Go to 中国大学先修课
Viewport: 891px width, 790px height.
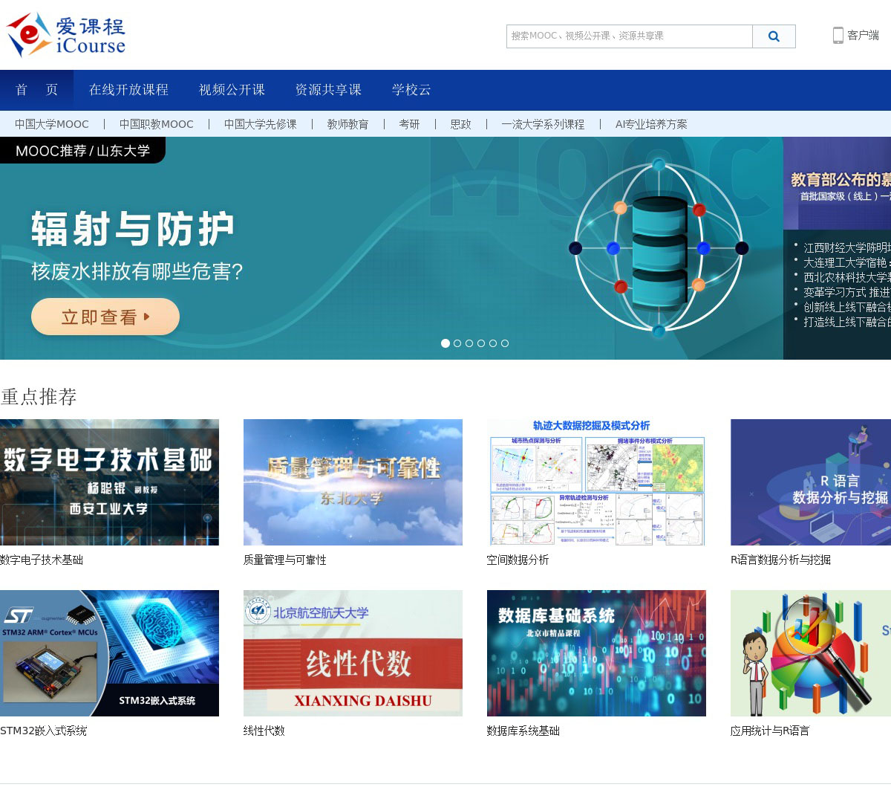pyautogui.click(x=261, y=124)
